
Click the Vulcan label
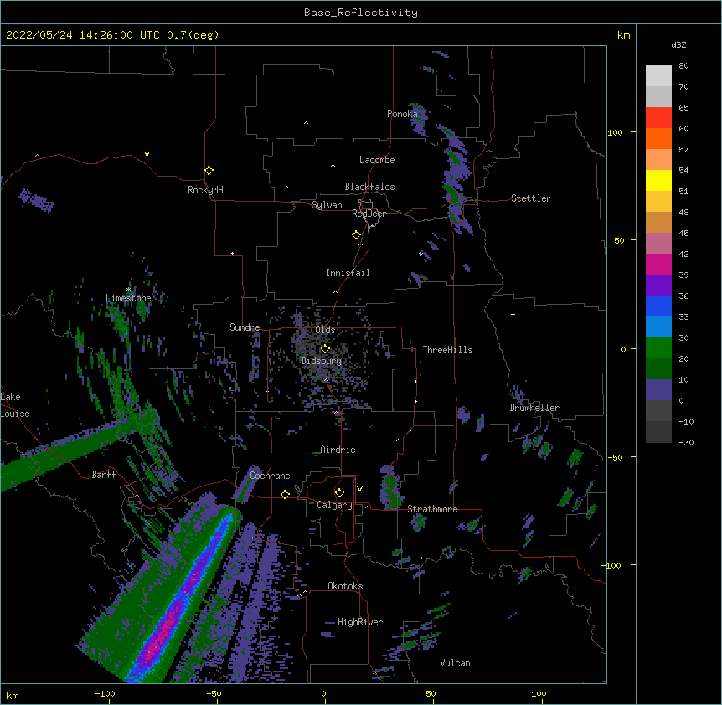point(456,663)
